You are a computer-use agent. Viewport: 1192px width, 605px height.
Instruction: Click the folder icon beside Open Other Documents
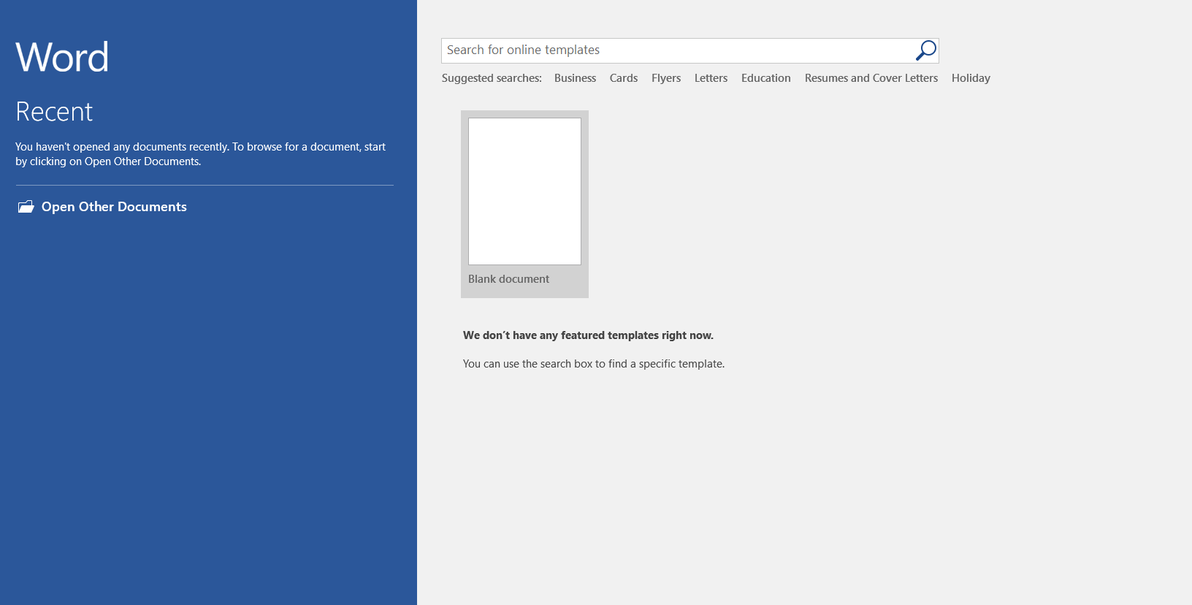coord(26,207)
